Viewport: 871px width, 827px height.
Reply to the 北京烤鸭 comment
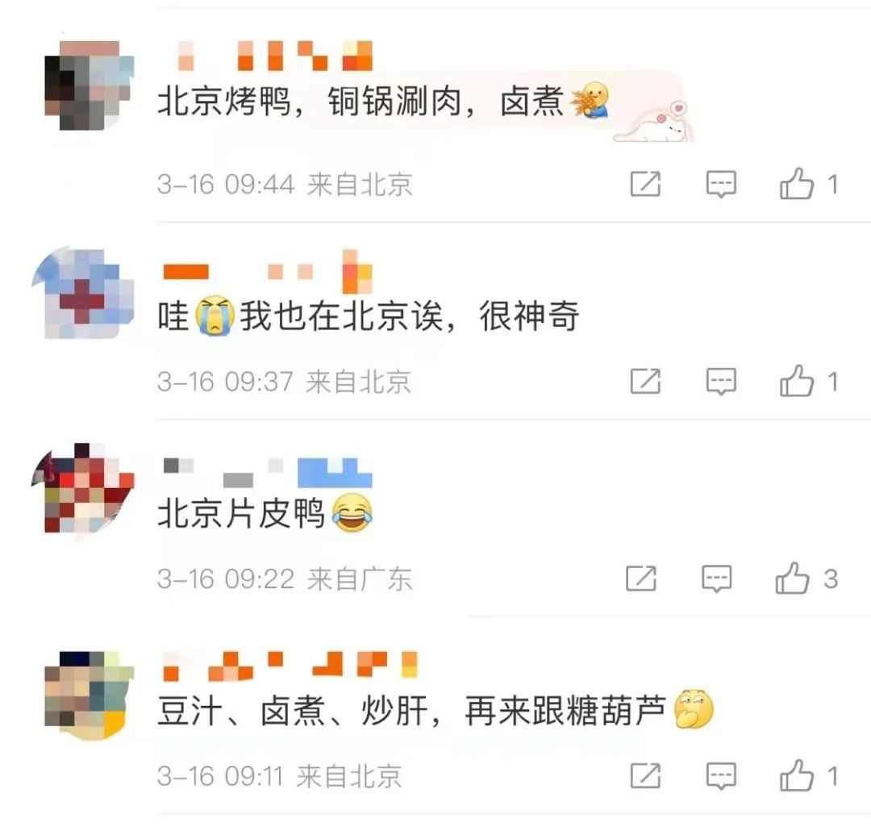coord(721,184)
